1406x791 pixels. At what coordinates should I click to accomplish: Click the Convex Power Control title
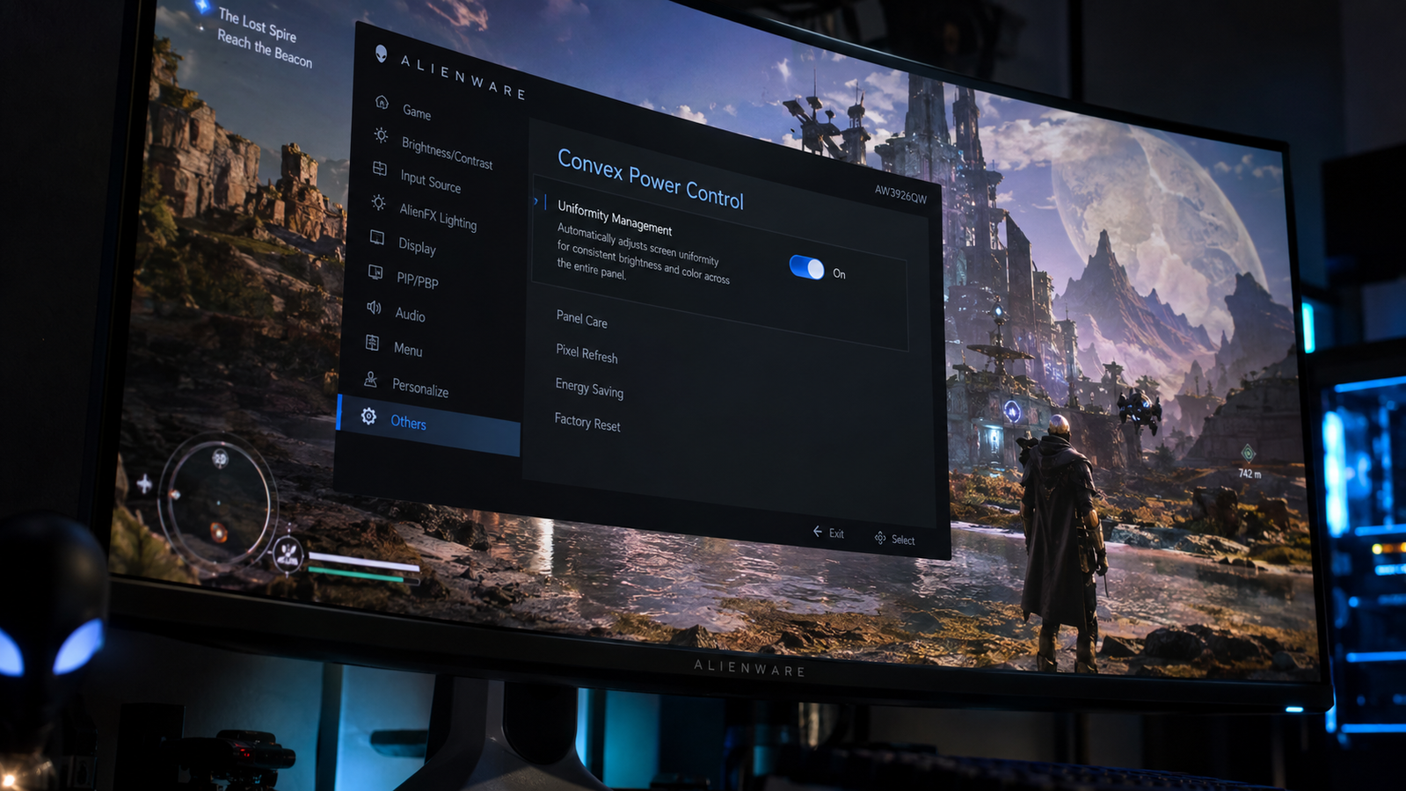click(651, 179)
